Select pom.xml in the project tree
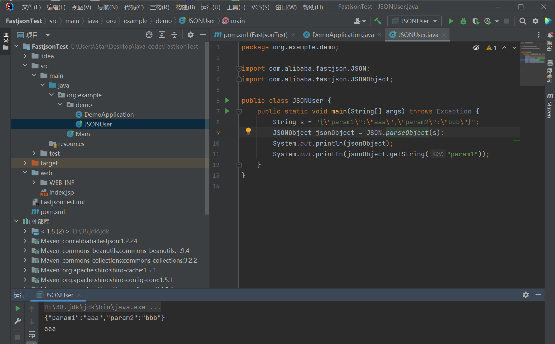The height and width of the screenshot is (344, 555). (53, 212)
